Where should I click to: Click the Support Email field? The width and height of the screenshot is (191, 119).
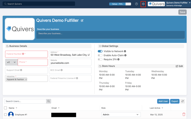(x=27, y=70)
